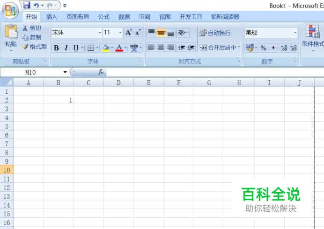Save the workbook with the floppy icon

[26, 5]
